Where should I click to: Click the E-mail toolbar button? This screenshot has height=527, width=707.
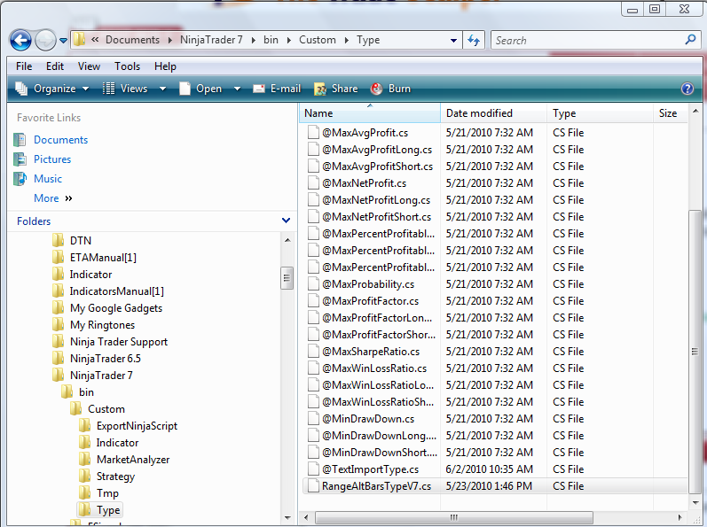click(277, 89)
